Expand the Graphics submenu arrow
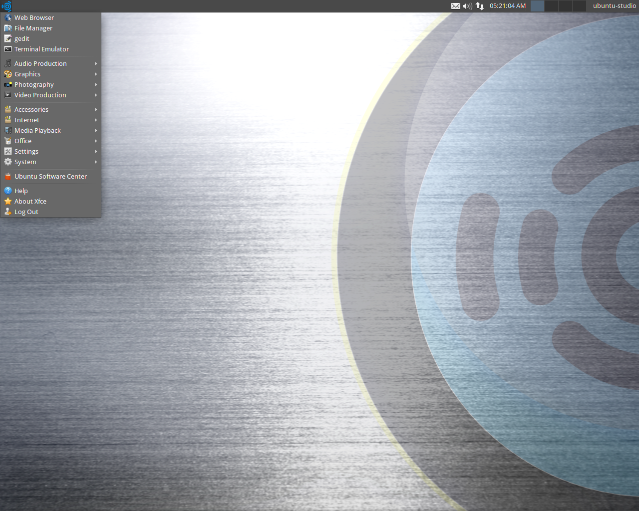639x511 pixels. [96, 74]
